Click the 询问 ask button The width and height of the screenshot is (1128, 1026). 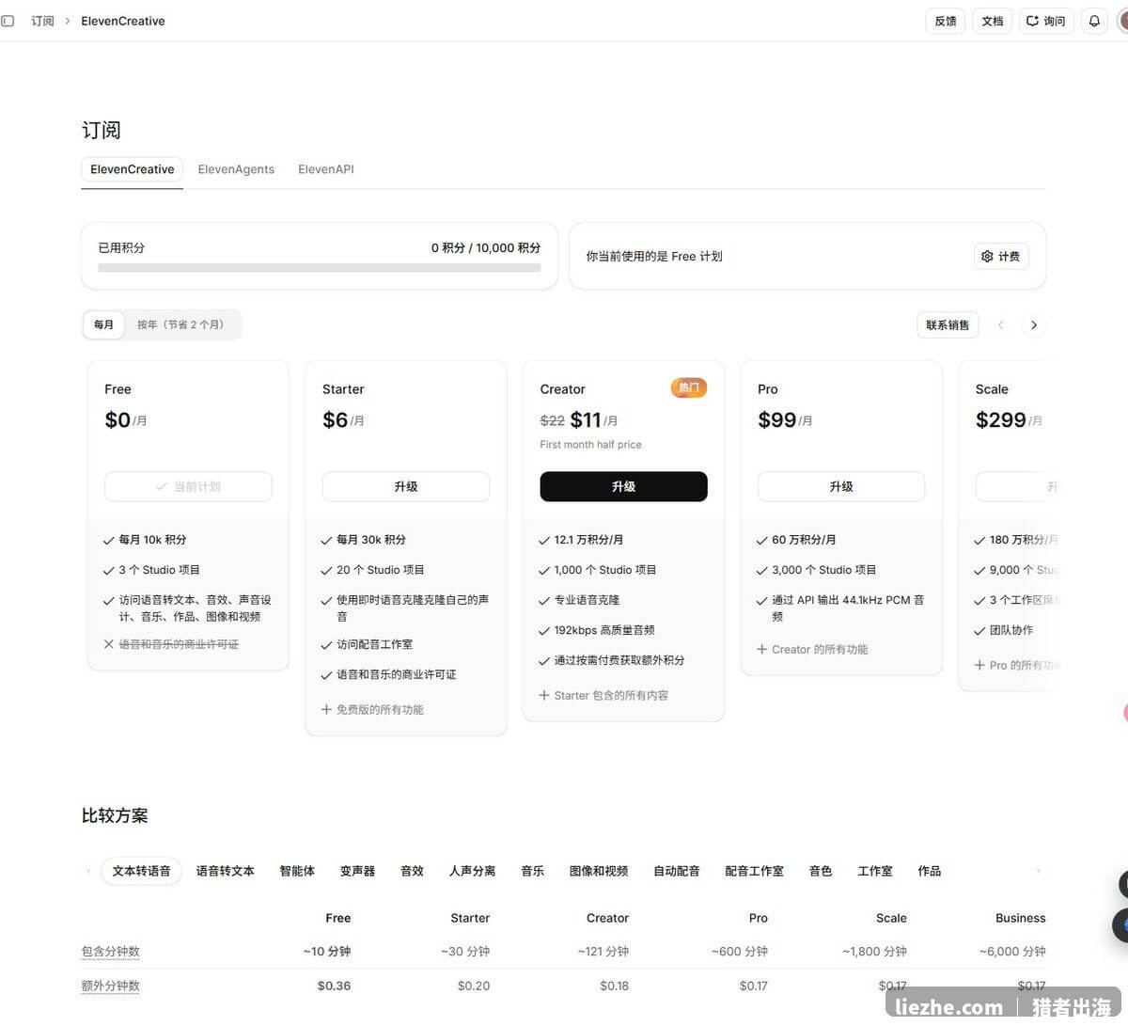pyautogui.click(x=1046, y=21)
